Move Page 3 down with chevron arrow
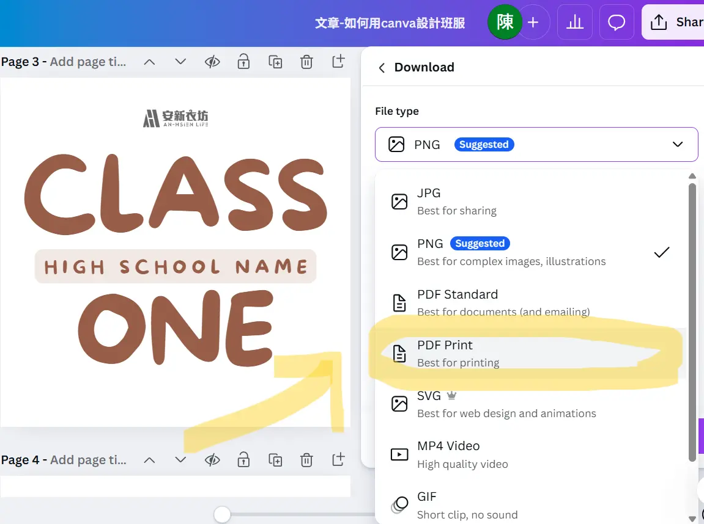The image size is (704, 524). point(180,62)
